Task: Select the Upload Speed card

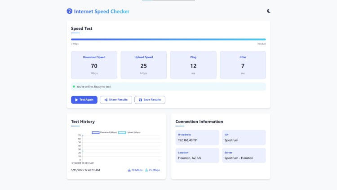Action: click(144, 65)
